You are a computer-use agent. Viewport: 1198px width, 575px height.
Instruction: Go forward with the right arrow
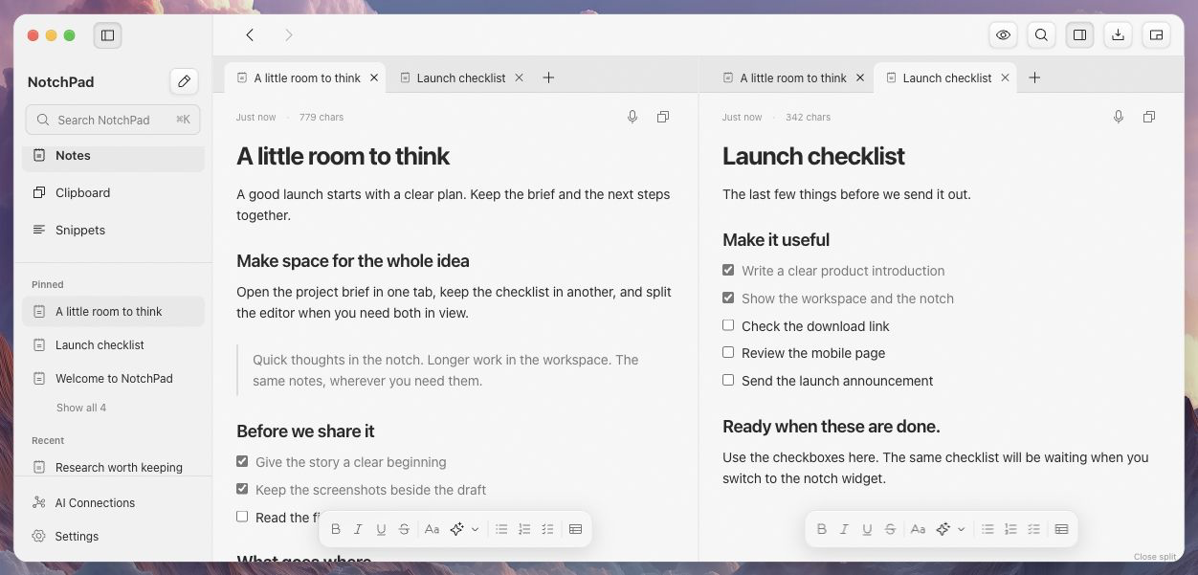[x=288, y=35]
